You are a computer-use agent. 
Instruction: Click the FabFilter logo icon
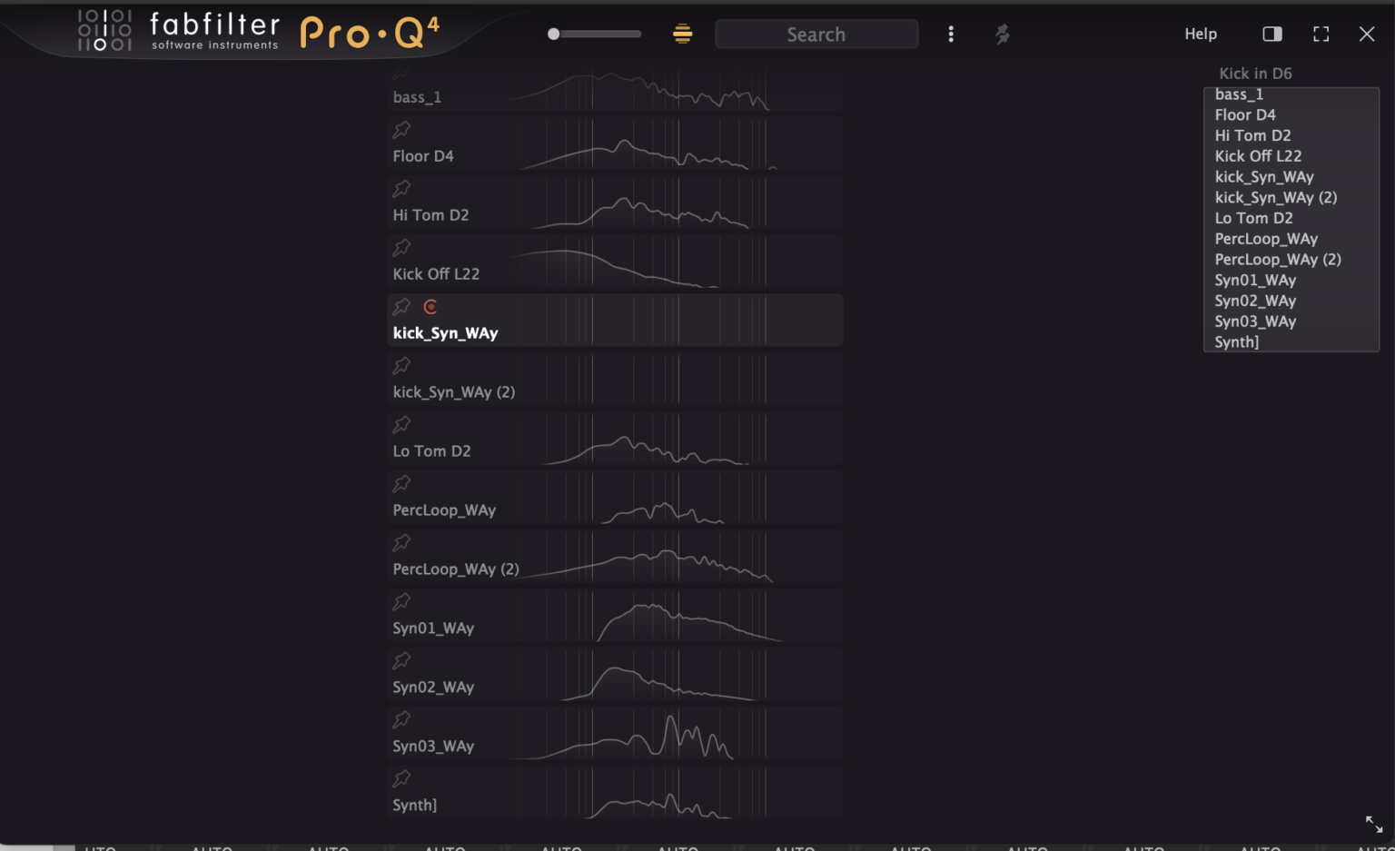tap(104, 30)
